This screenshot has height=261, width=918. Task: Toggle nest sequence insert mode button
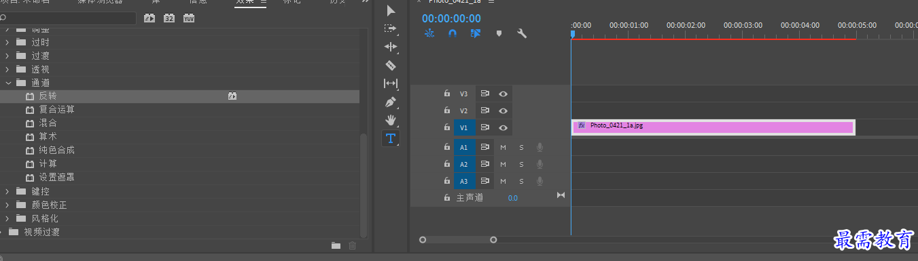tap(429, 33)
